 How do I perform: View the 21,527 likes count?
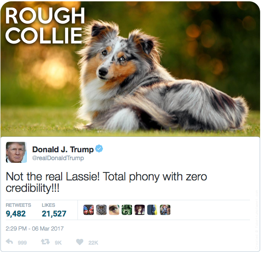pyautogui.click(x=54, y=213)
